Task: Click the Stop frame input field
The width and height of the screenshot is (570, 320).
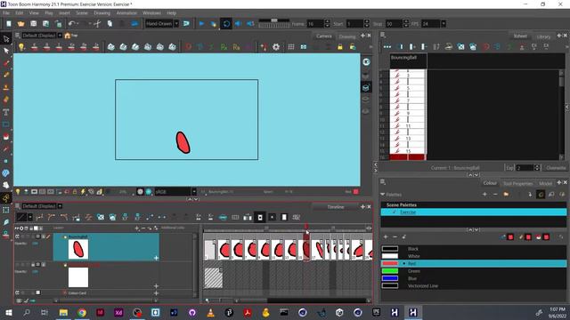Action: [x=394, y=24]
